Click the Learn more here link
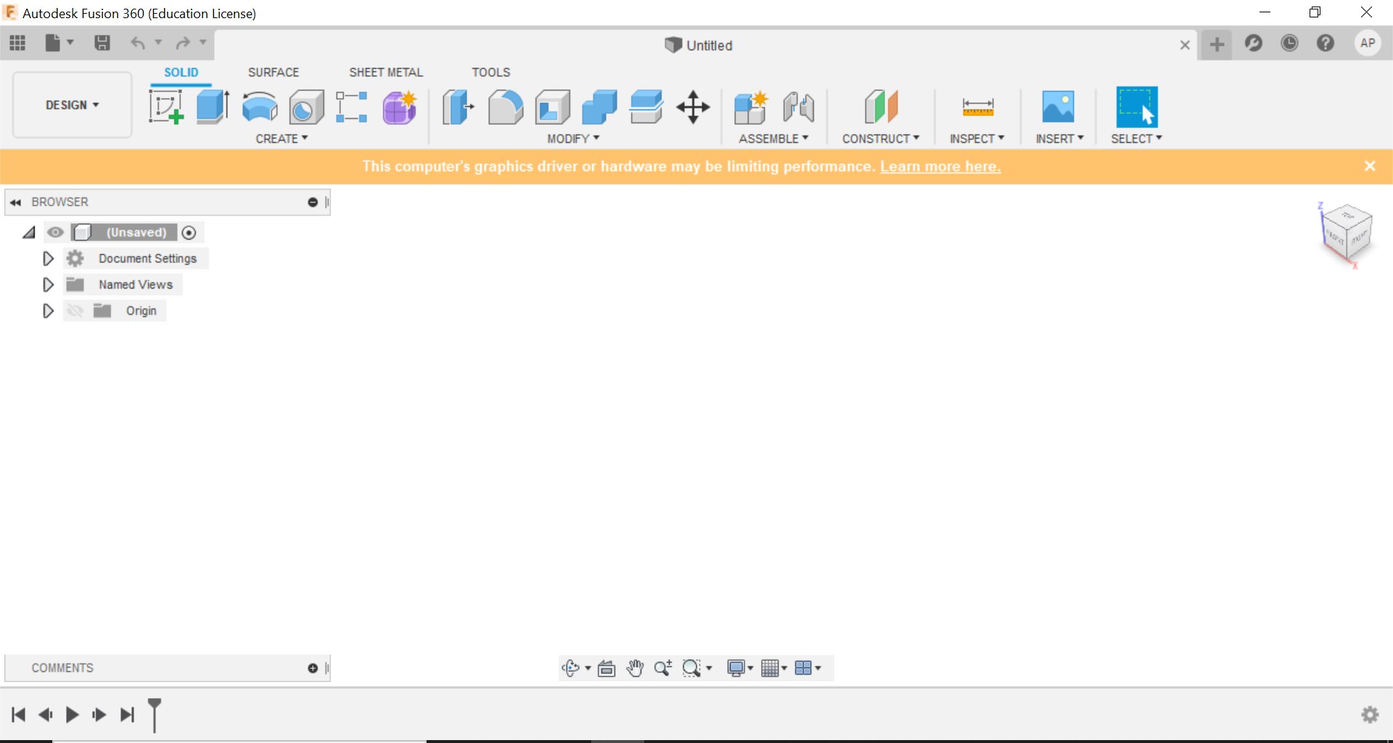This screenshot has height=743, width=1393. pos(940,167)
